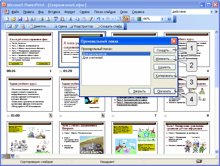Screen dimensions: 220x166
Task: Click the Создать... button in dialog
Action: point(165,50)
